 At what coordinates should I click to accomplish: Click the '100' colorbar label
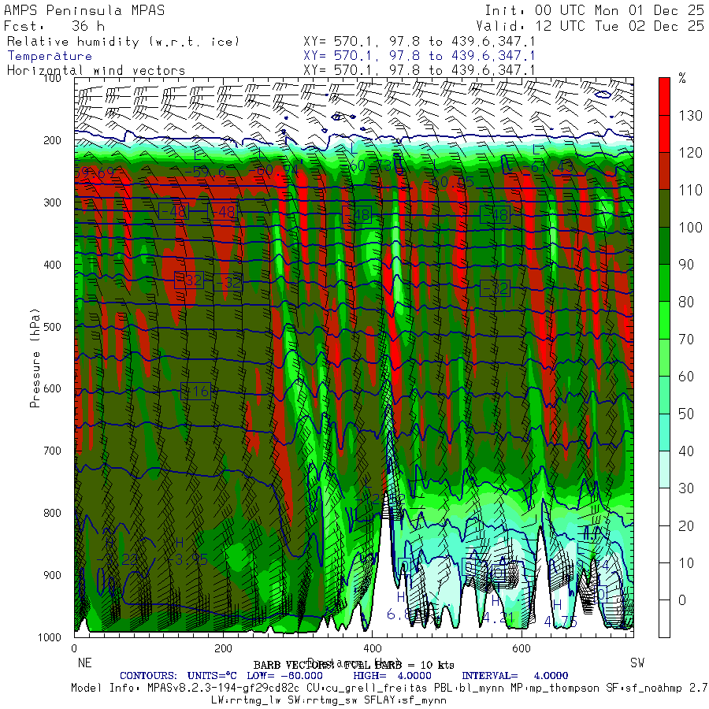click(x=690, y=227)
